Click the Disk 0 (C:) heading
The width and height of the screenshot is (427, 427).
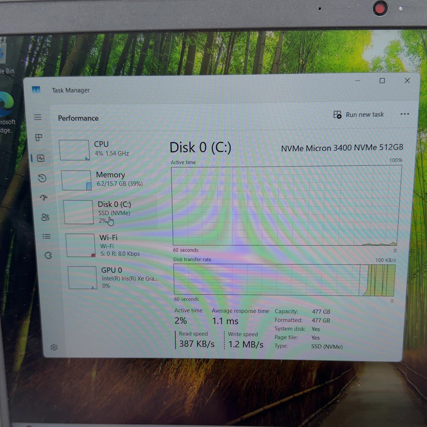coord(200,147)
